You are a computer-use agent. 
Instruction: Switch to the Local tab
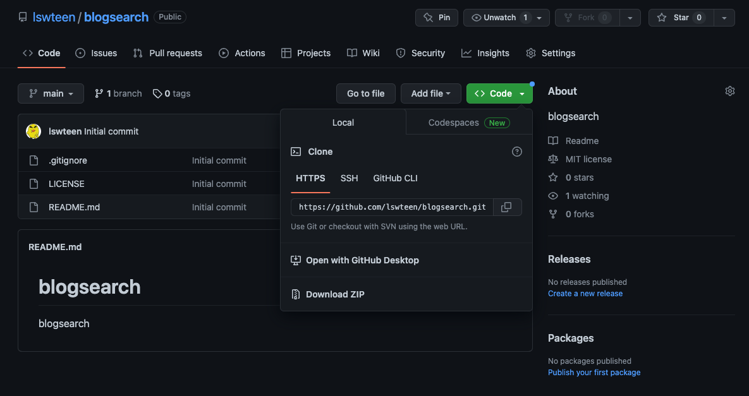[x=343, y=123]
